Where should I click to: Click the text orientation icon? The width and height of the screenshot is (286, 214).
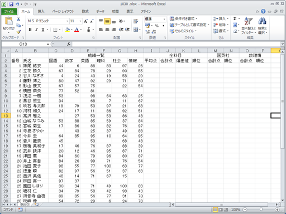coord(121,21)
